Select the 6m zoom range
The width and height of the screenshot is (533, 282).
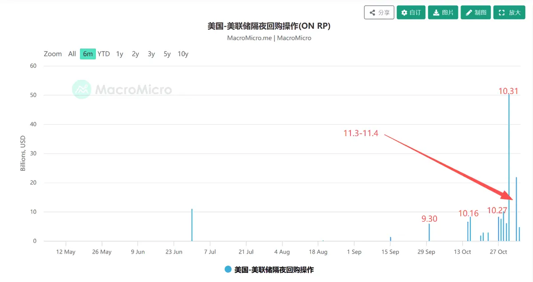(88, 54)
